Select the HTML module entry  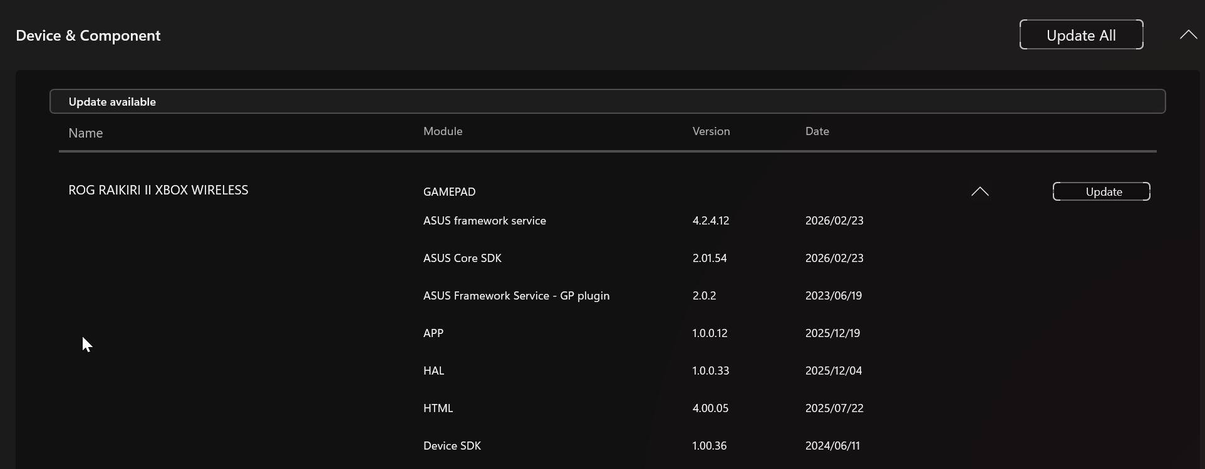tap(438, 408)
